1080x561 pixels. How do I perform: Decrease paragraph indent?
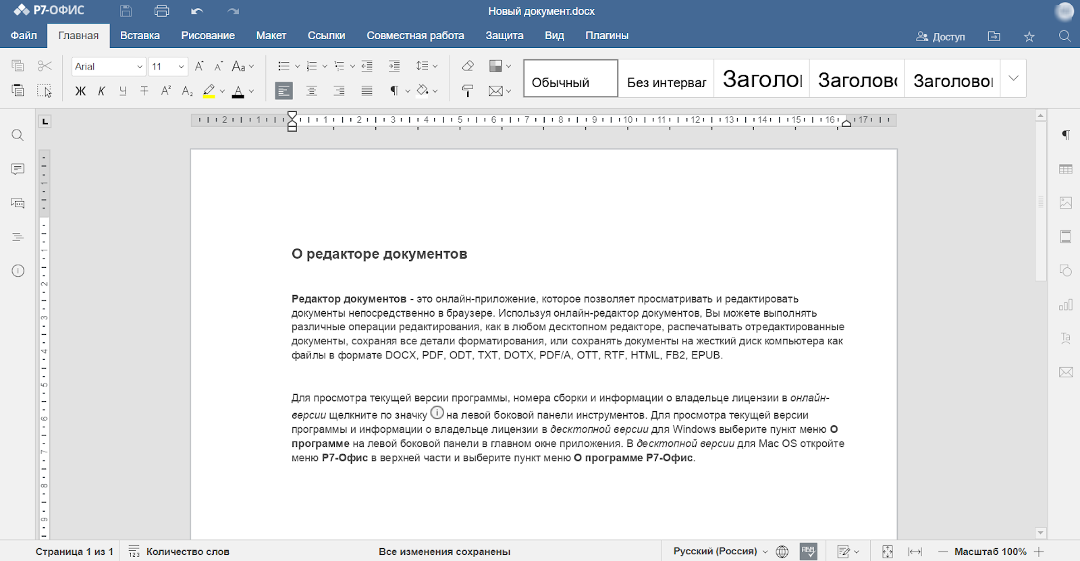point(367,66)
